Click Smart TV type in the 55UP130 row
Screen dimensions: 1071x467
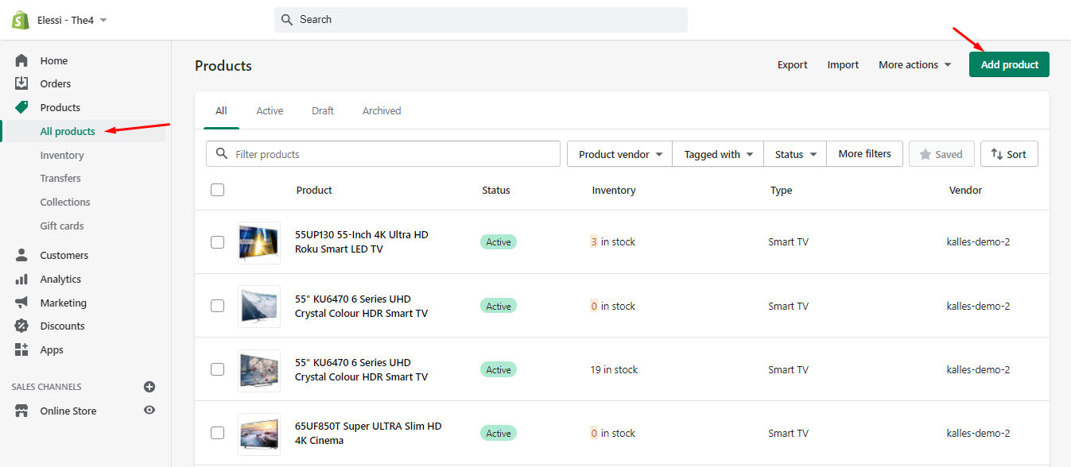(x=788, y=241)
